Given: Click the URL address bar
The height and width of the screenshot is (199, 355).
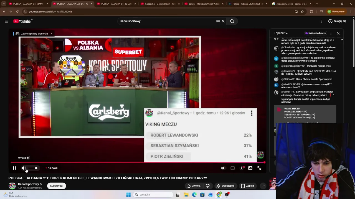Looking at the screenshot, I should click(x=158, y=12).
